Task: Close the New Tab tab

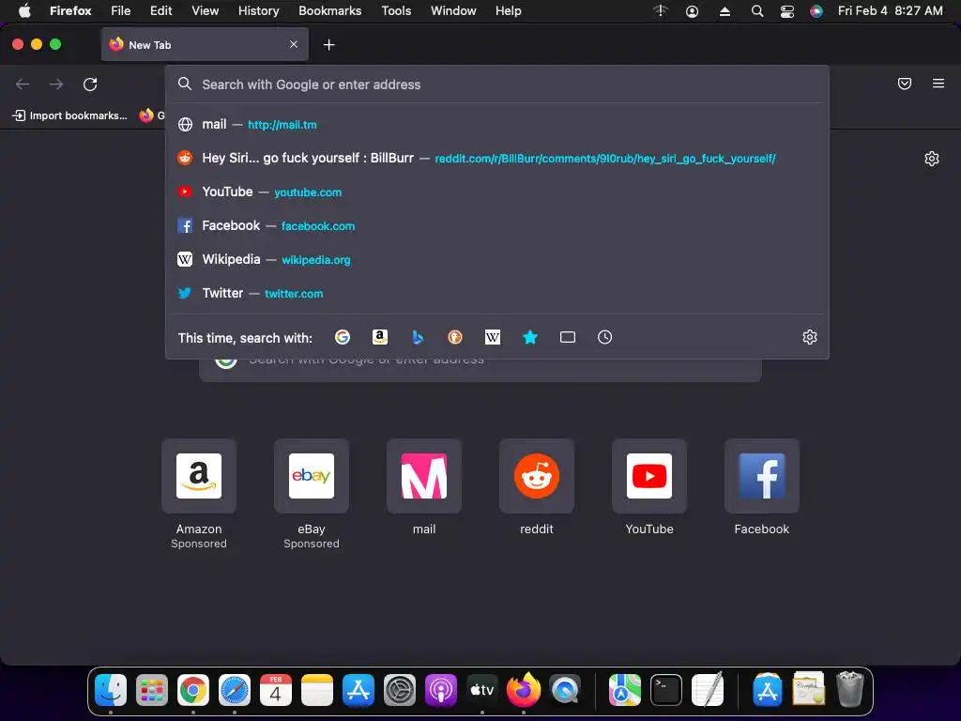Action: click(x=294, y=44)
